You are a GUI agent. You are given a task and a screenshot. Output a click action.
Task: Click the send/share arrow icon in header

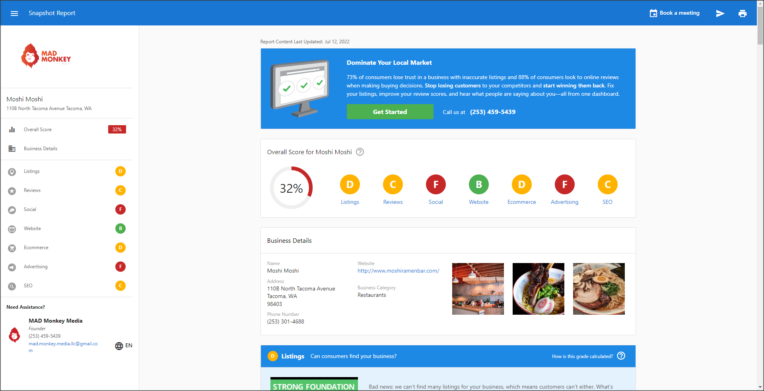[x=720, y=14]
